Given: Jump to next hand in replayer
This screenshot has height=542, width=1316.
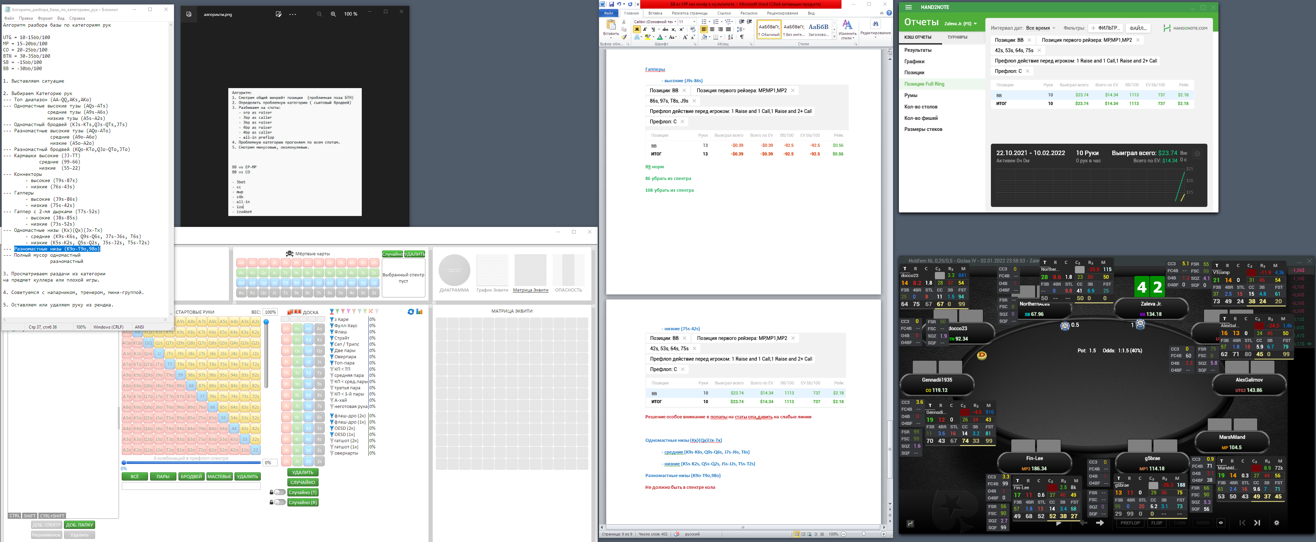Looking at the screenshot, I should [1257, 523].
